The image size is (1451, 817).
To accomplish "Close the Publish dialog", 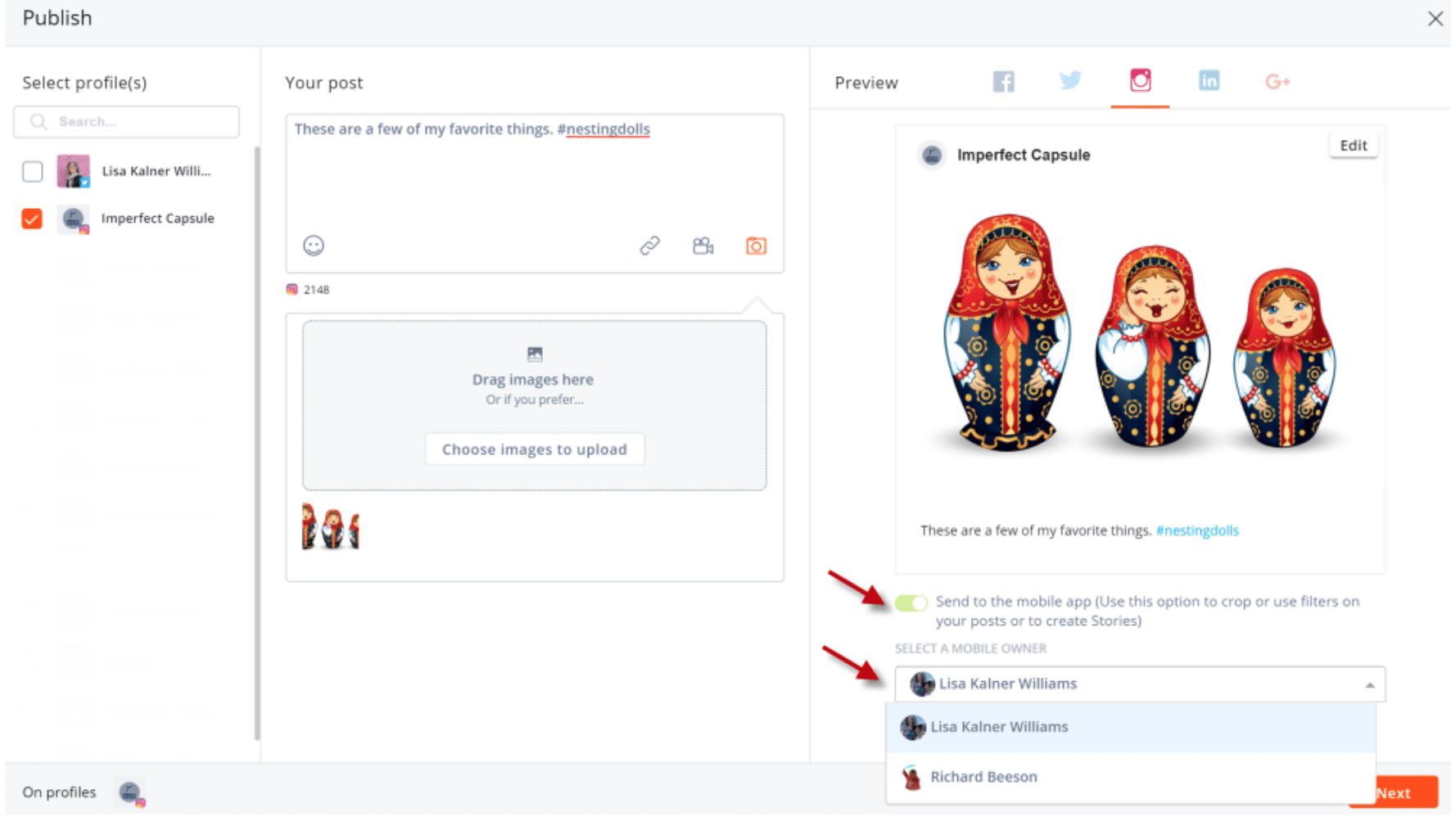I will pyautogui.click(x=1435, y=19).
